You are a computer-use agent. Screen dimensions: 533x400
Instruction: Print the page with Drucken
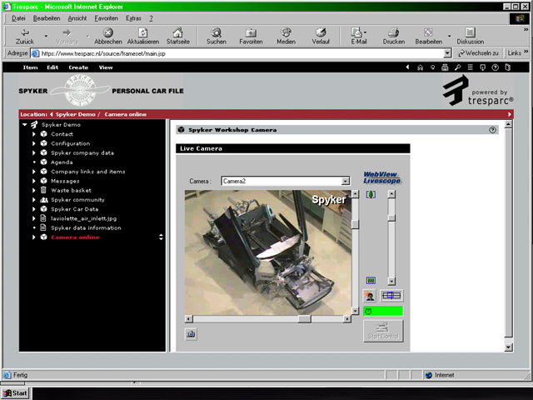[394, 36]
